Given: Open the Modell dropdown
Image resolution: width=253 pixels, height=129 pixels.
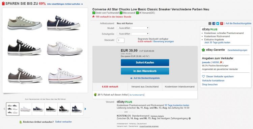Looking at the screenshot, I should [x=133, y=28].
